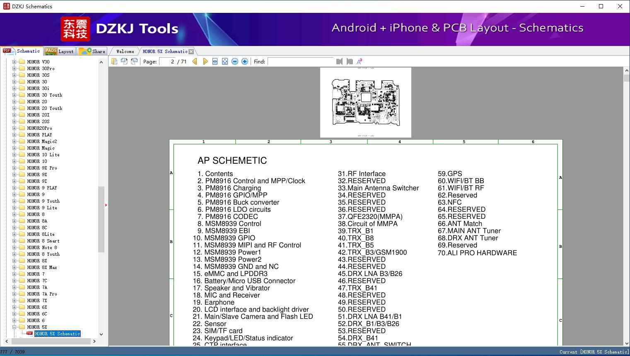This screenshot has width=630, height=356.
Task: Click the AP SCHEMETIC heading
Action: click(232, 161)
